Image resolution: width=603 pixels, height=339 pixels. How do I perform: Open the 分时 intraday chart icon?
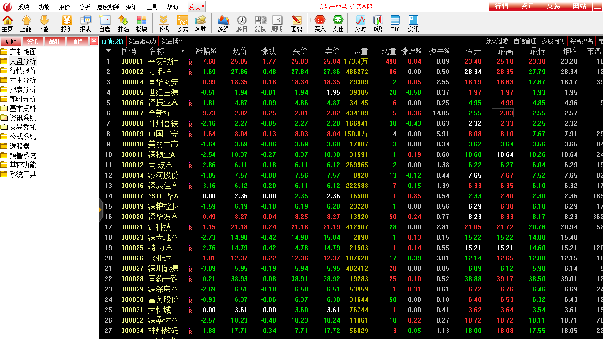point(360,22)
